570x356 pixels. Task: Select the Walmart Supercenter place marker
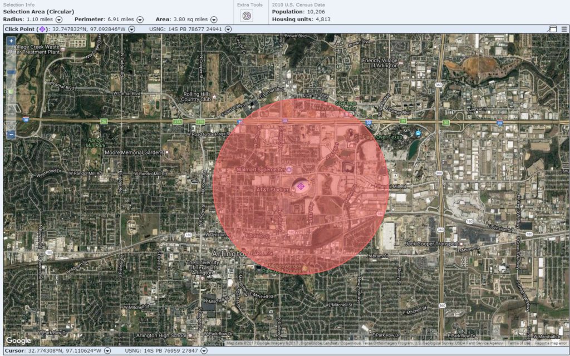click(289, 169)
